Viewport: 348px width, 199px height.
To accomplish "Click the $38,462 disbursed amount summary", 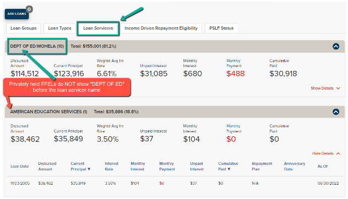I will pos(25,139).
